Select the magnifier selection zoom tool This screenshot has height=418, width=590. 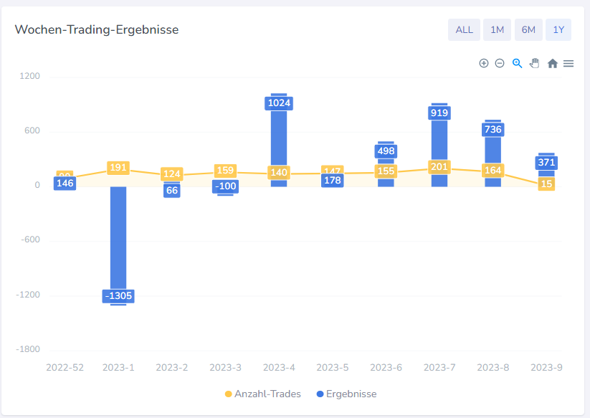(518, 63)
